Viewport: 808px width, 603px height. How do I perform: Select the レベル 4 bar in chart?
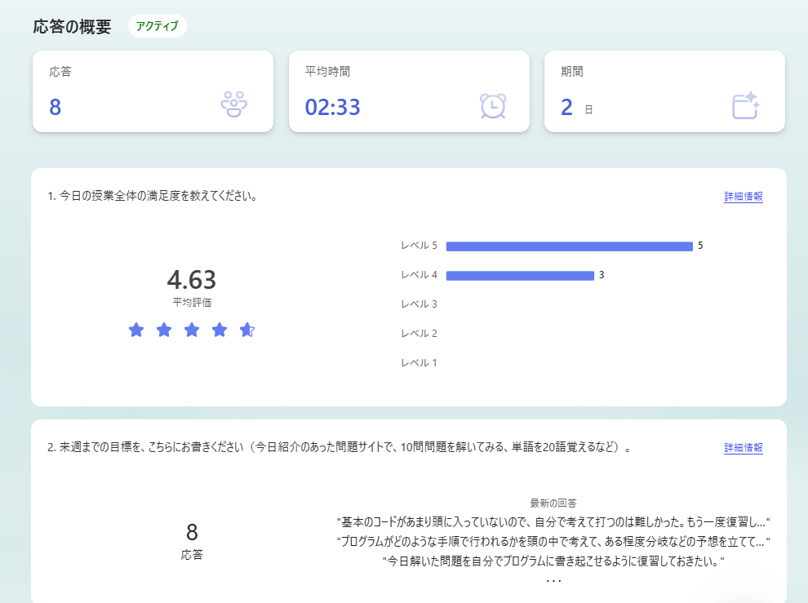pyautogui.click(x=520, y=275)
